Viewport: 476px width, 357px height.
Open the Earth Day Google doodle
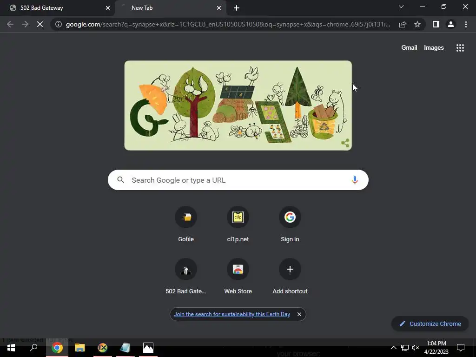point(238,106)
